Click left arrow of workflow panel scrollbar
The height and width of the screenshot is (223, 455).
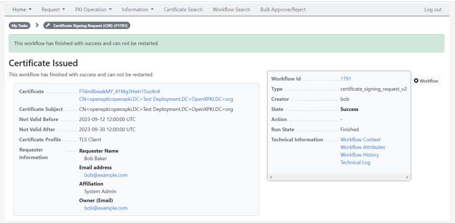point(270,177)
